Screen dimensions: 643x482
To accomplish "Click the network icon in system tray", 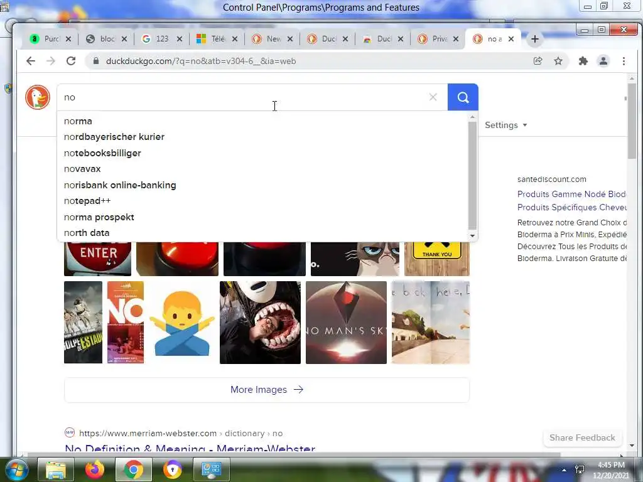I will [580, 469].
